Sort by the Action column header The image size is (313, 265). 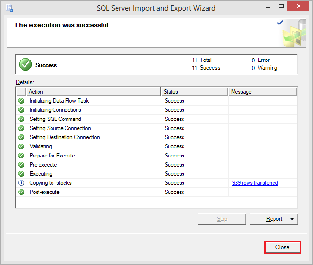coord(93,92)
